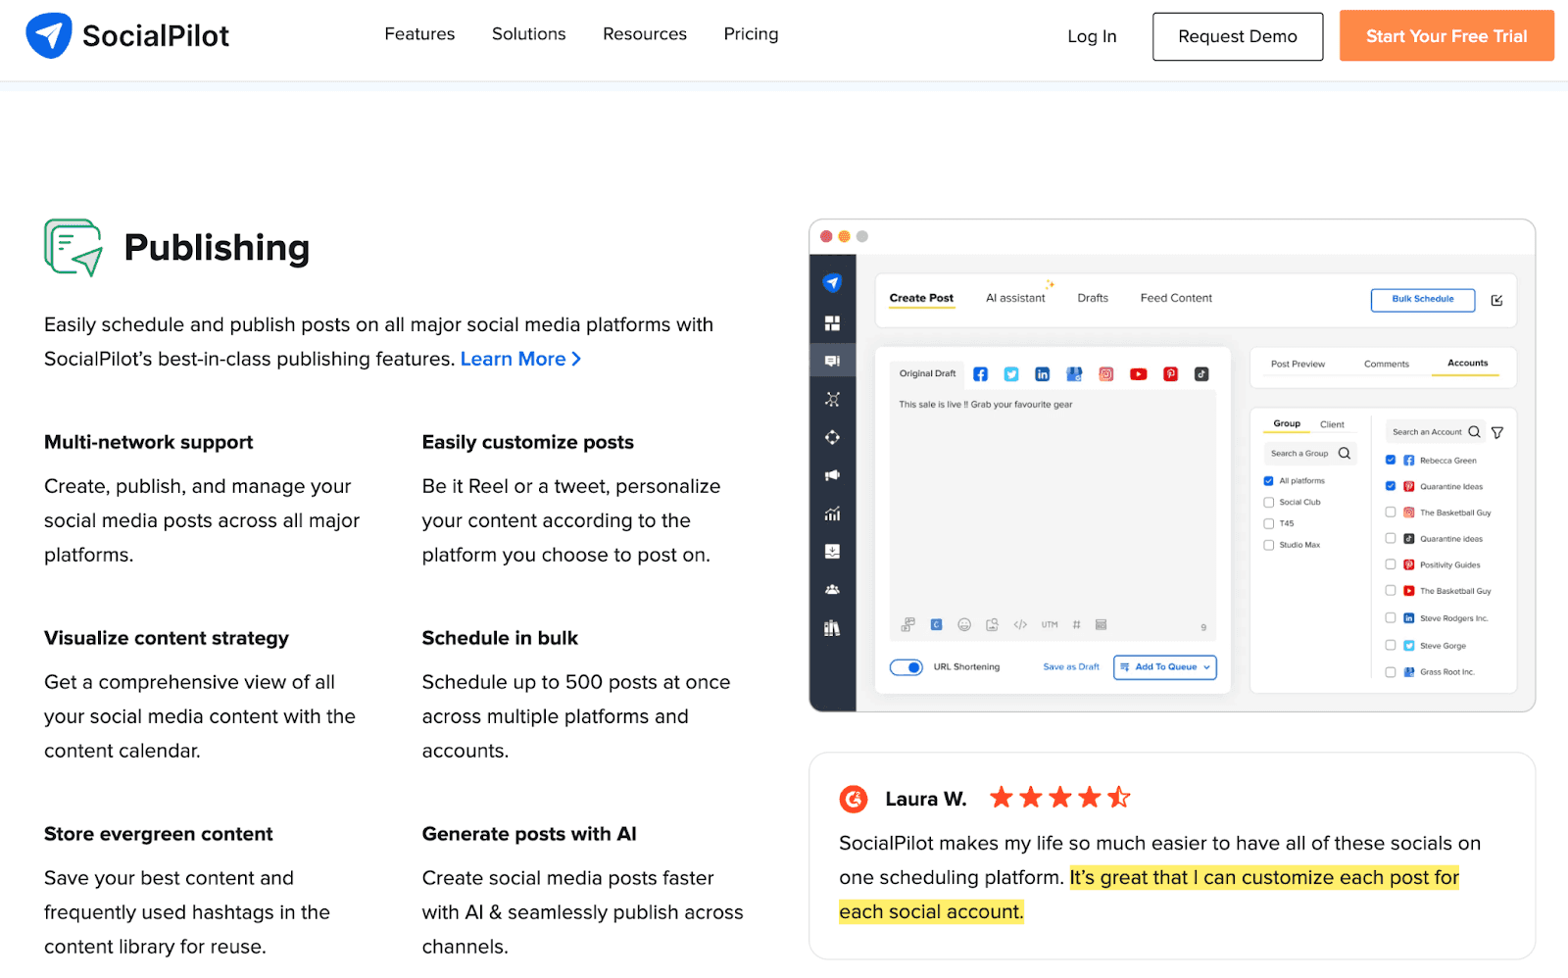Switch to the Feed Content tab

1176,298
